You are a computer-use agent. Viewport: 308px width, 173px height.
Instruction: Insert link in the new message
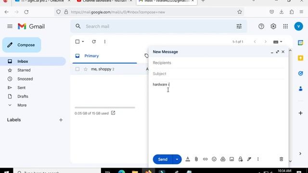click(205, 159)
